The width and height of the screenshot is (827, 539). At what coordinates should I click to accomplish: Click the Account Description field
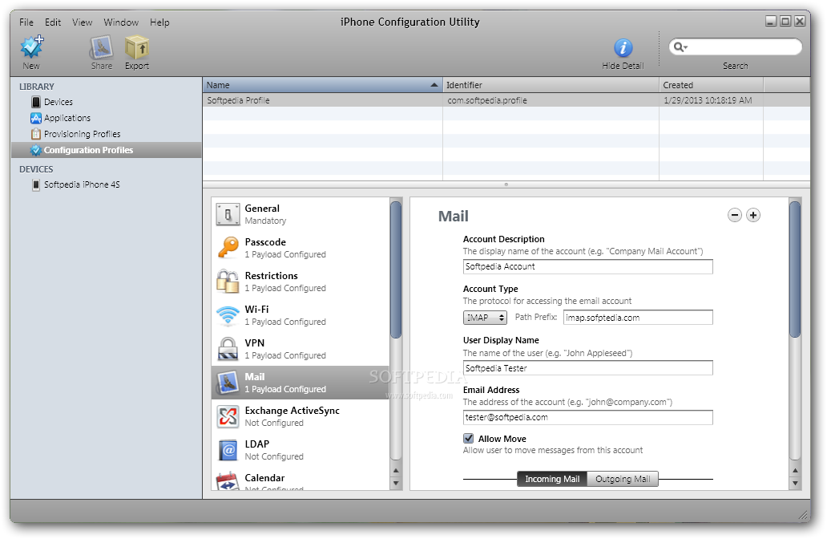click(587, 266)
